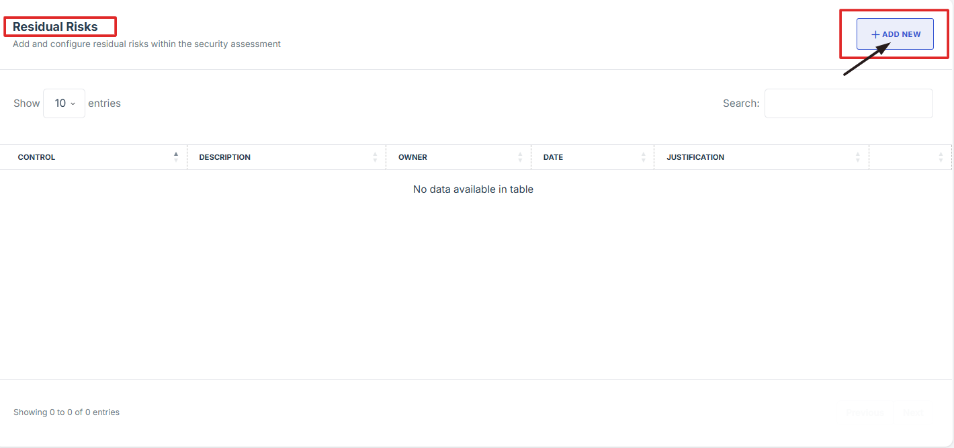The width and height of the screenshot is (954, 448).
Task: Click the 'No data available in table' row
Action: [473, 189]
